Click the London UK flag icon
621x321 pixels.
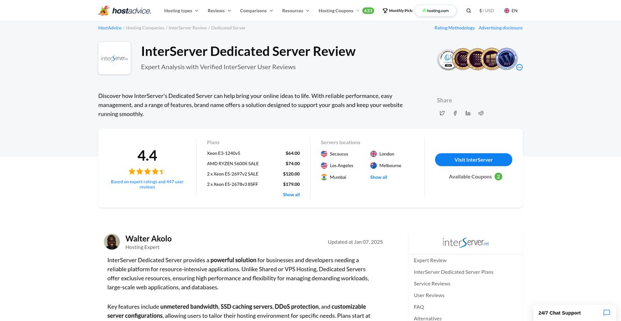coord(374,154)
